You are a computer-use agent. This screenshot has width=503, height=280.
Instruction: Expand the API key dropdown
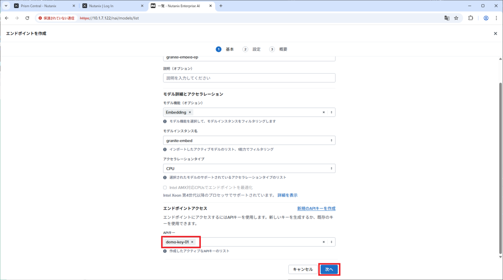pyautogui.click(x=331, y=242)
